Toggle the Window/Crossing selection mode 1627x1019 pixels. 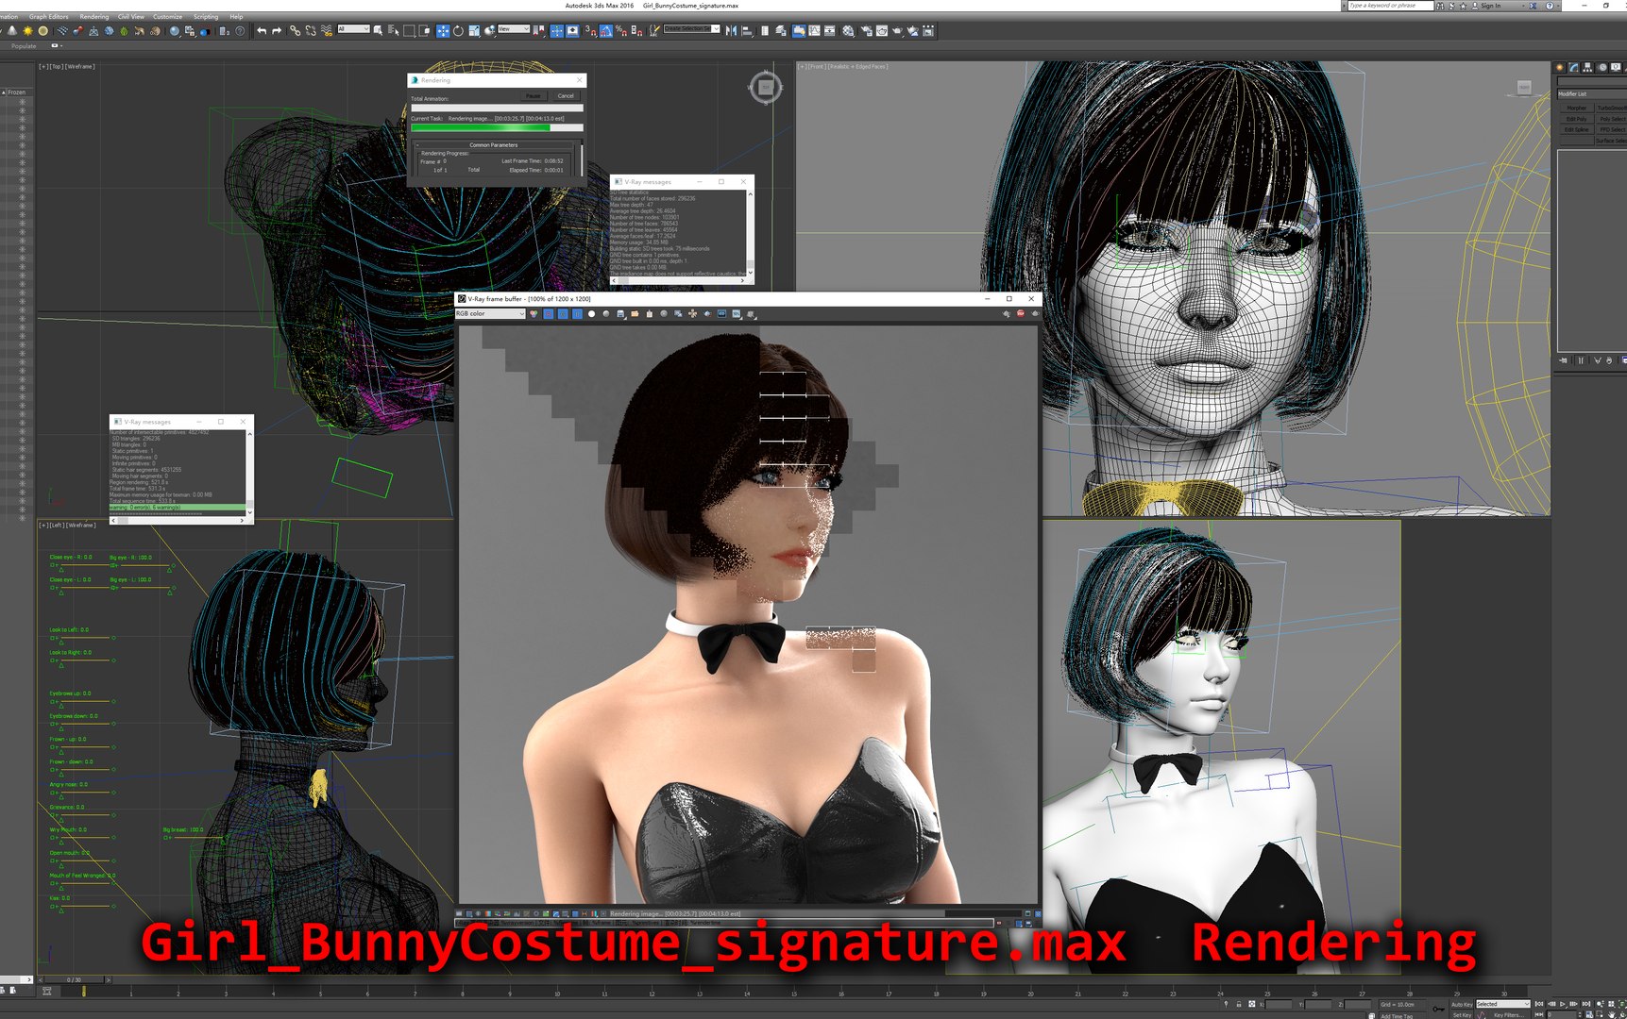point(425,31)
